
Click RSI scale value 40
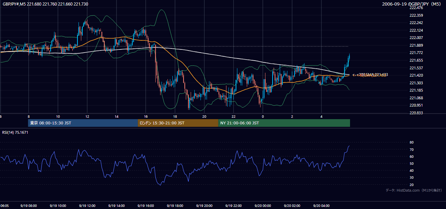coord(411,170)
